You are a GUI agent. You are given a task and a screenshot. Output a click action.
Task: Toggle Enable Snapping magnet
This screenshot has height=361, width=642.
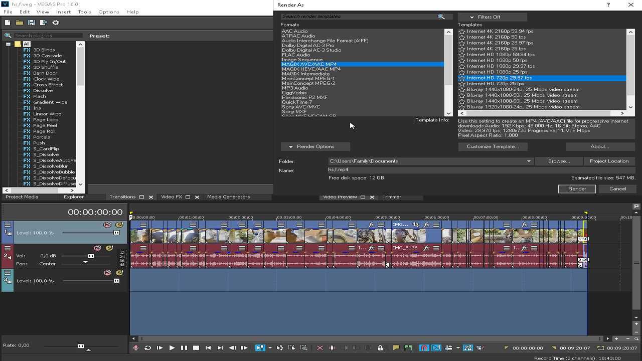tap(424, 348)
